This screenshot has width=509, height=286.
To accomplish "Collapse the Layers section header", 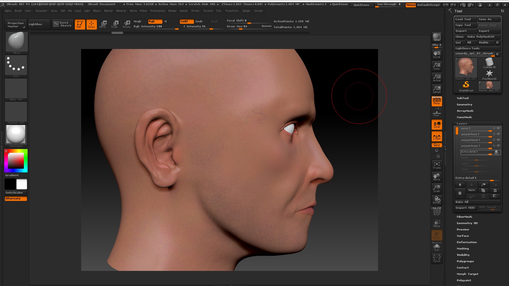I will [462, 124].
